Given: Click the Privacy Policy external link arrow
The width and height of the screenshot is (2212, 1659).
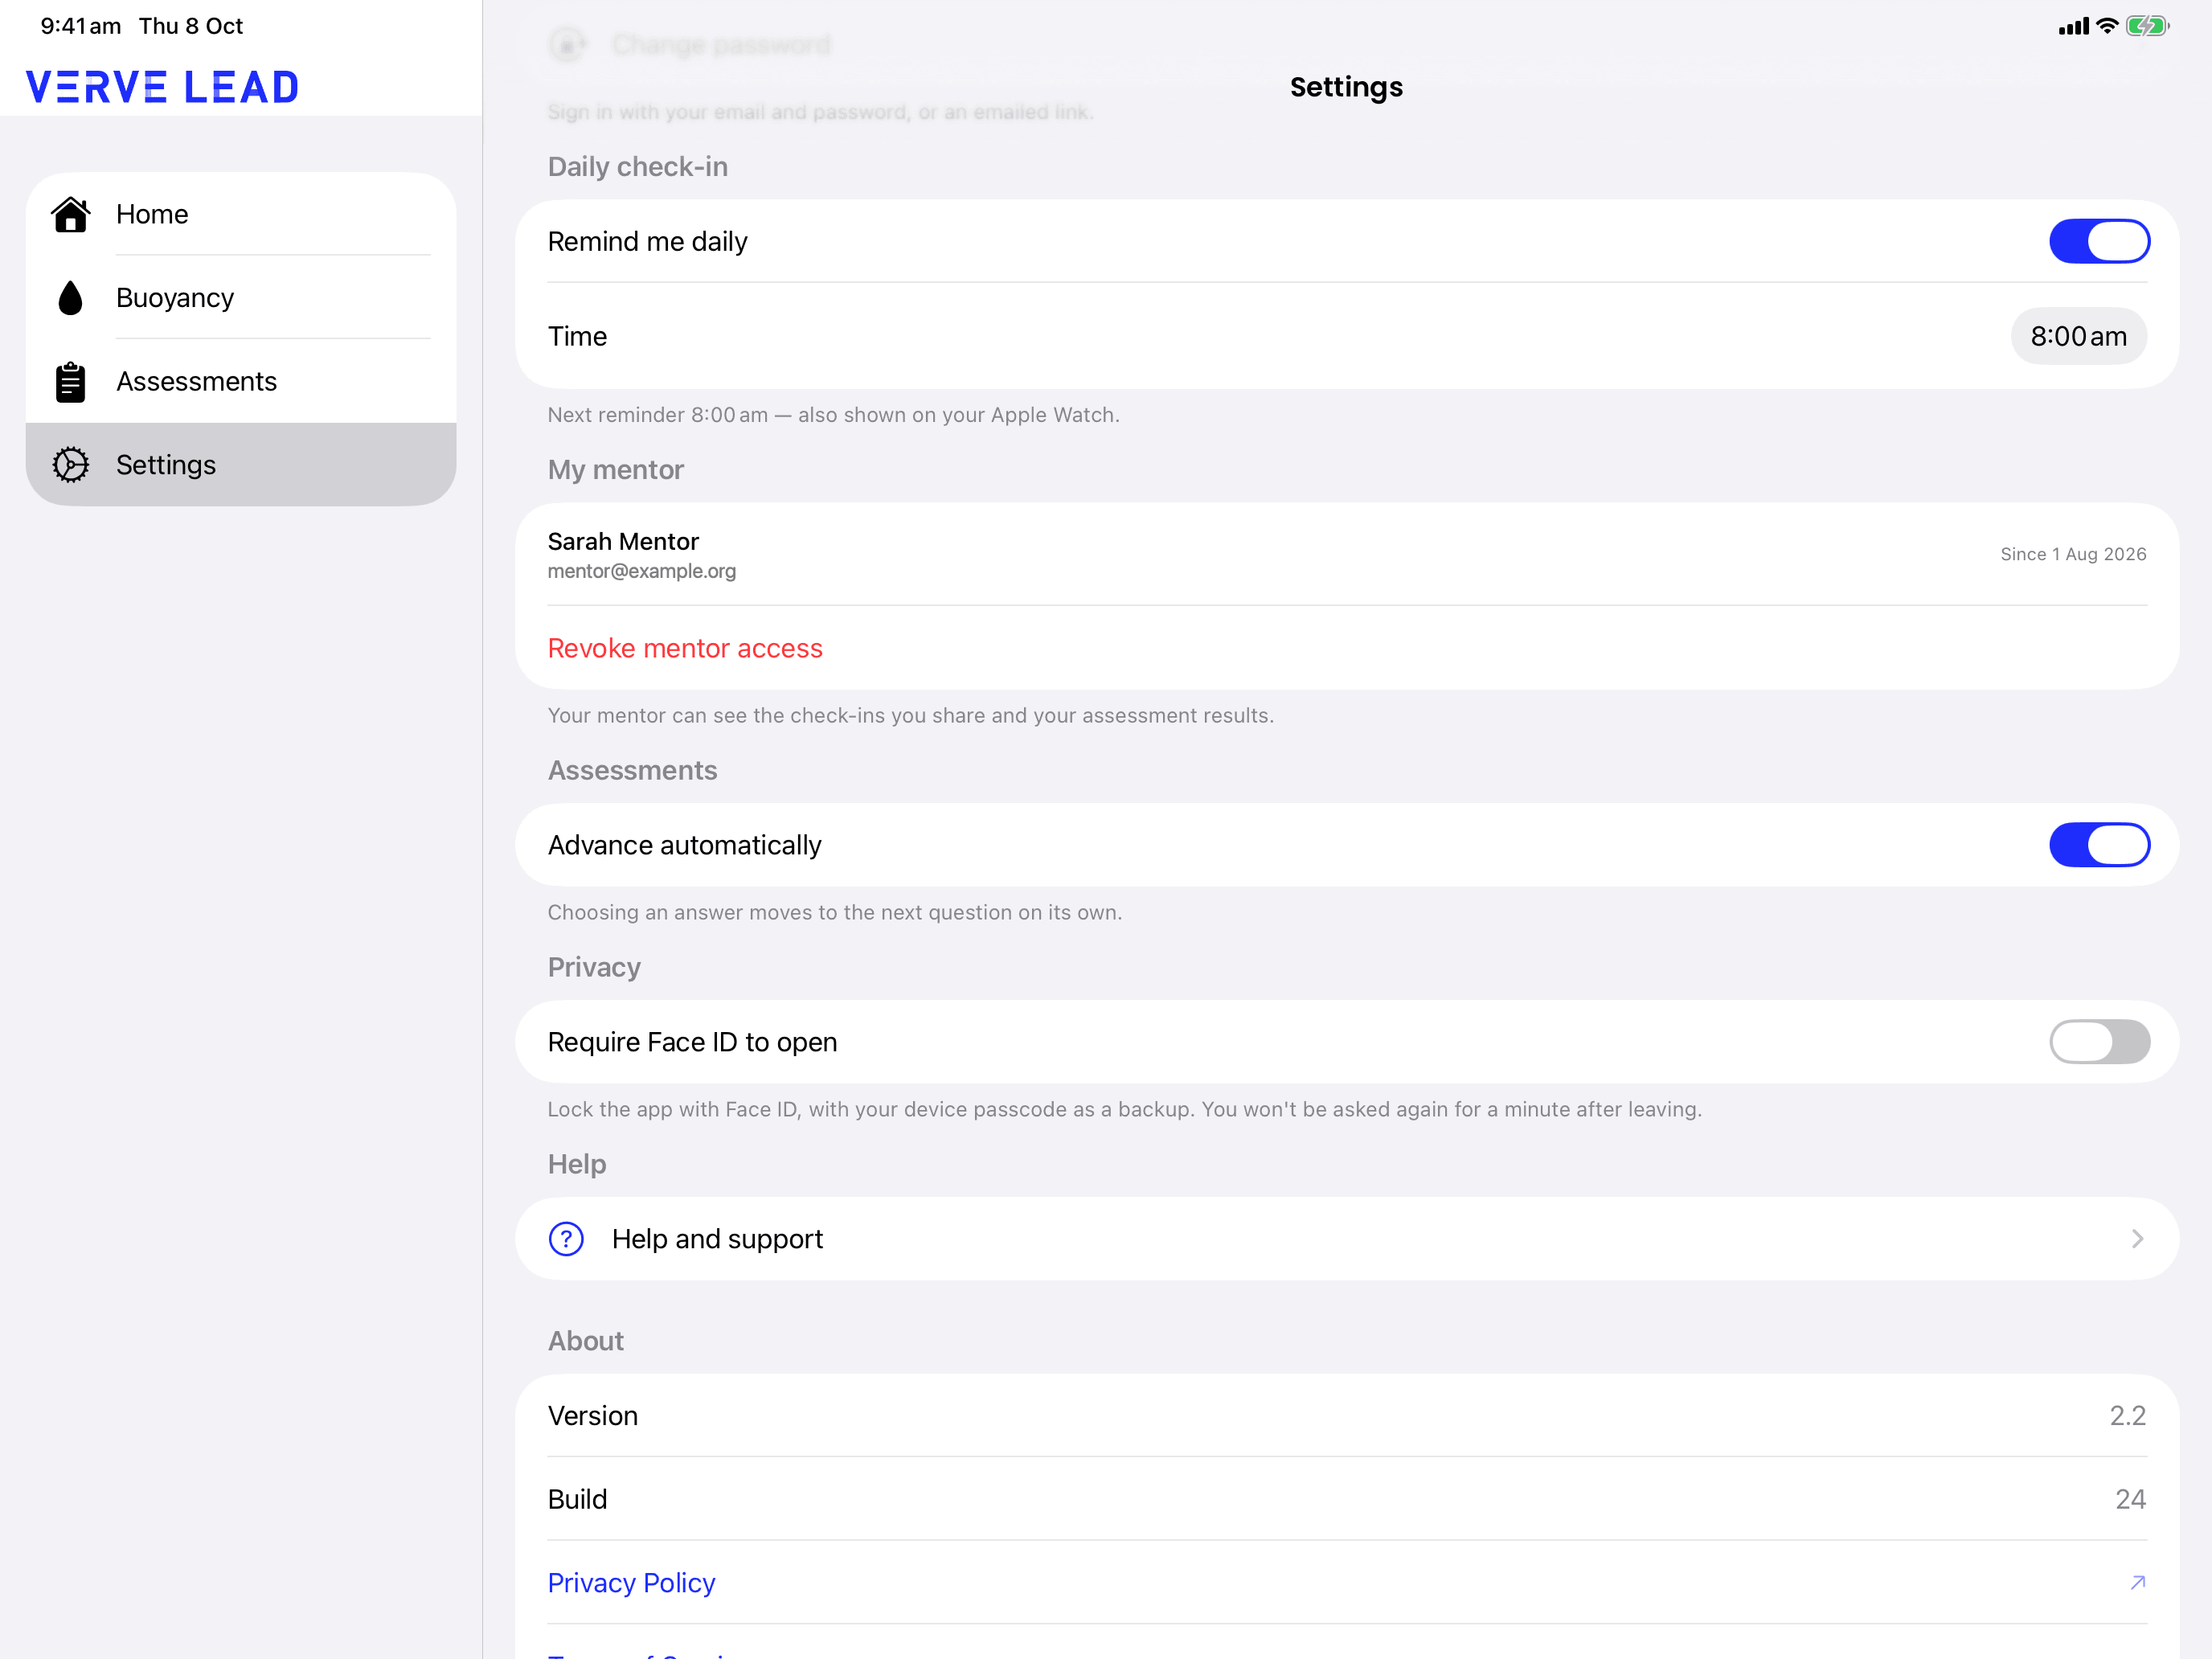Looking at the screenshot, I should click(2137, 1583).
